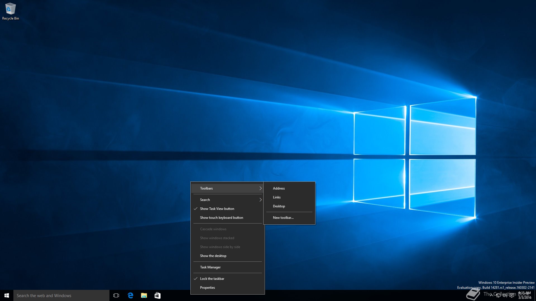Screen dimensions: 536x301
Task: Select the Desktop toolbar option
Action: [289, 206]
